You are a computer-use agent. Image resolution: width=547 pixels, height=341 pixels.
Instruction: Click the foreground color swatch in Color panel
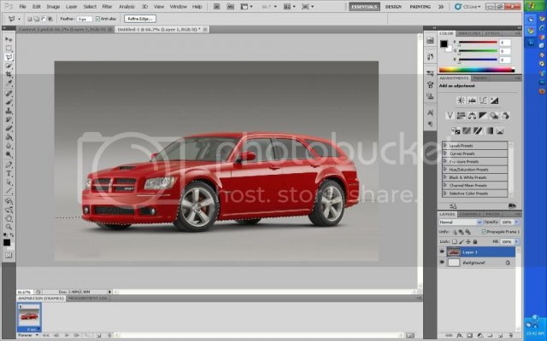click(444, 43)
